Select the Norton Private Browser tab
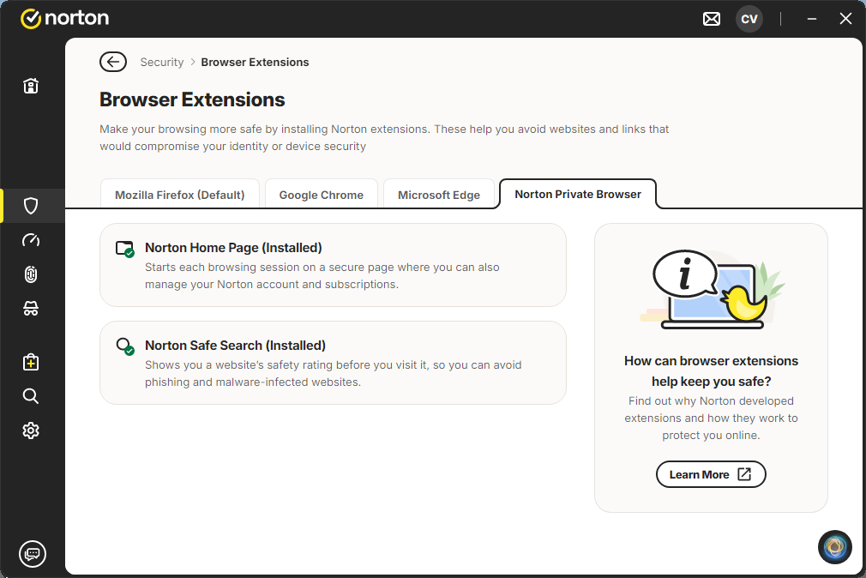 [578, 194]
